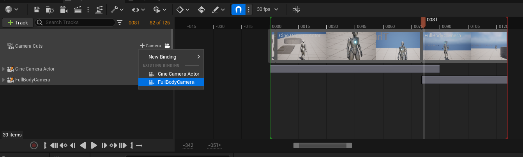Click the lock camera icon on Camera Cuts
523x157 pixels.
click(x=167, y=46)
